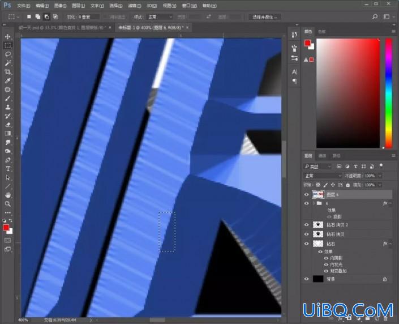The height and width of the screenshot is (324, 399).
Task: Select the Pen tool
Action: (7, 160)
